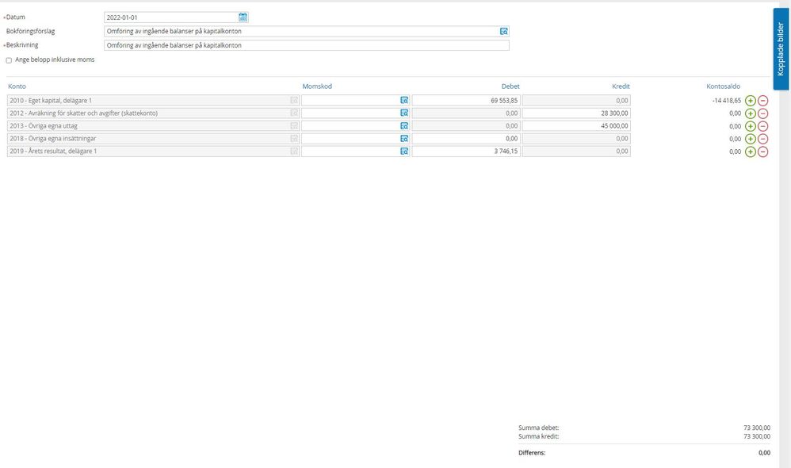Open Momskod lookup for account 2013 row
791x468 pixels.
(403, 126)
